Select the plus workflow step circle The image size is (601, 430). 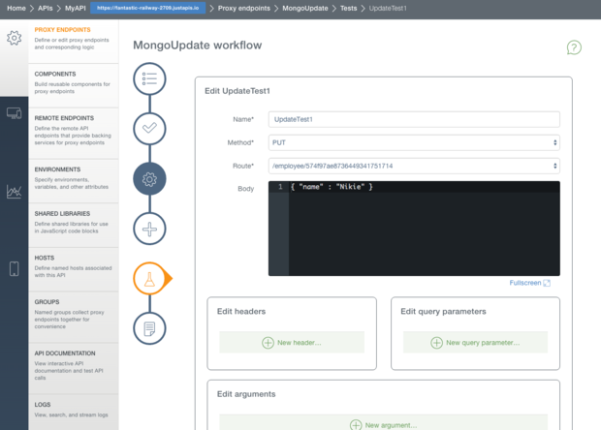coord(149,229)
